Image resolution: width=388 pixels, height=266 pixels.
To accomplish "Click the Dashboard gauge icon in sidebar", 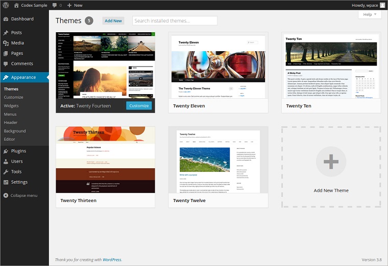I will (6, 19).
